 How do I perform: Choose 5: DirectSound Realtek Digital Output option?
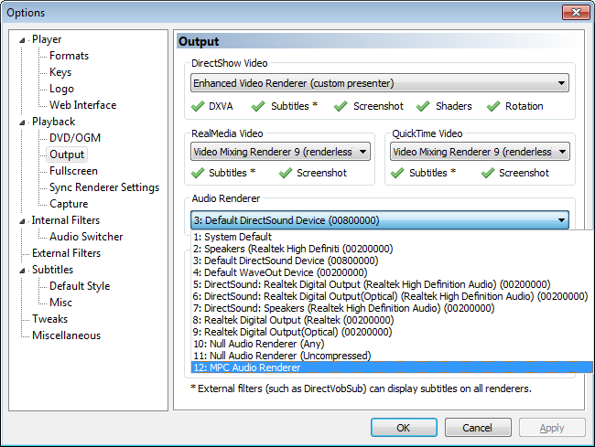click(x=392, y=284)
